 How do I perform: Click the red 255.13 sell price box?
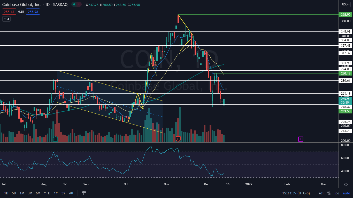coord(9,12)
